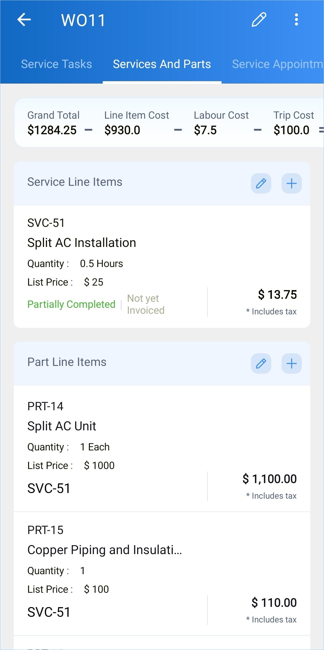
Task: Edit work order WO11 with header pencil
Action: [x=259, y=20]
